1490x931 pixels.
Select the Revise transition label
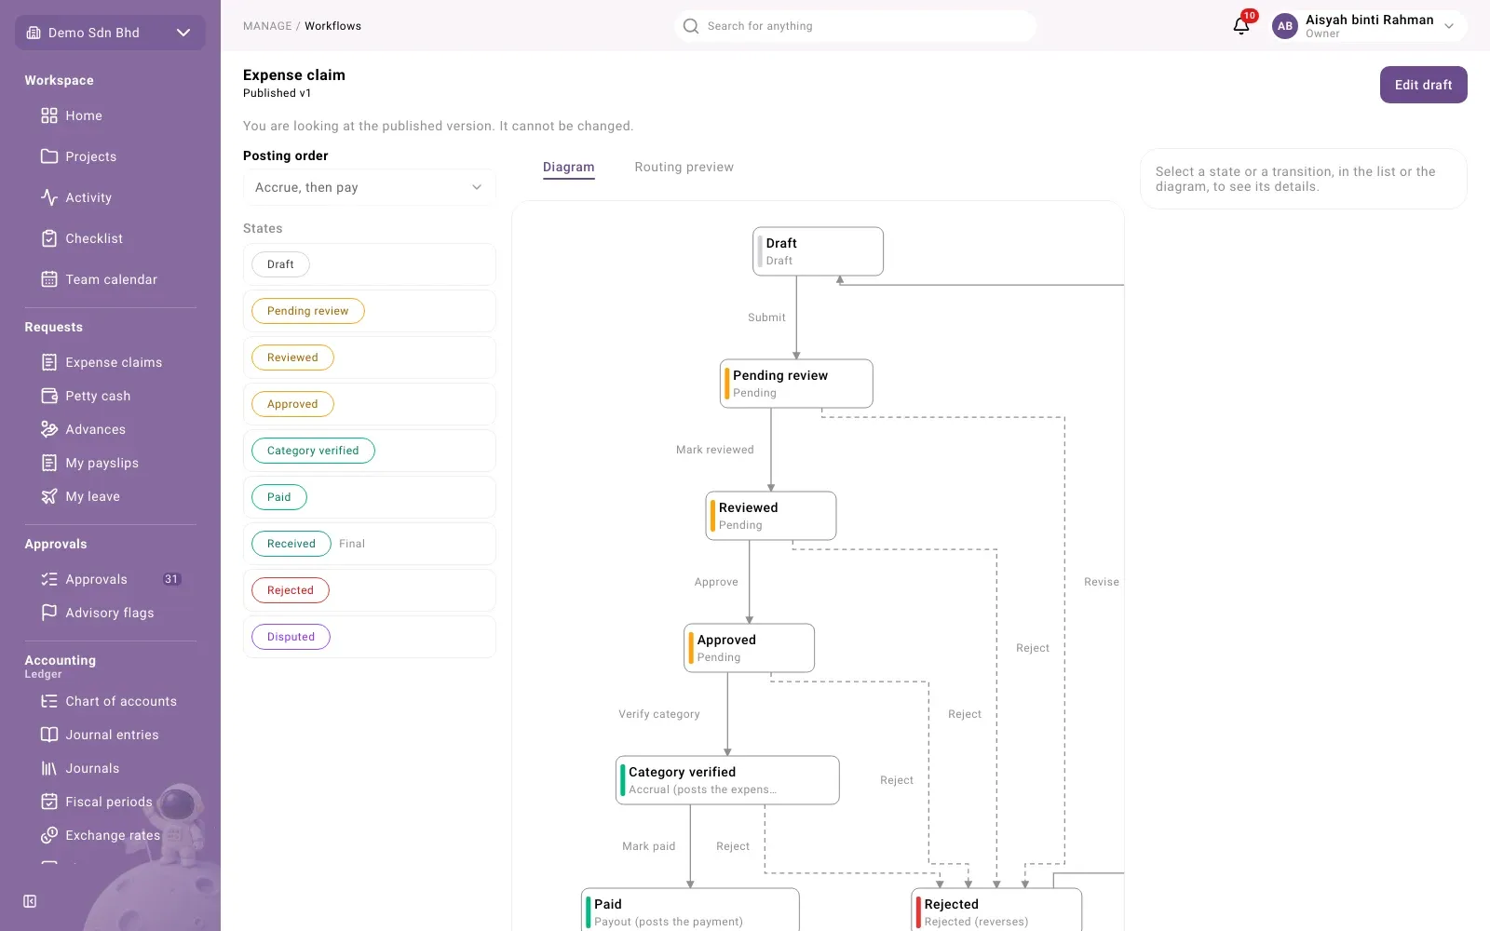(x=1102, y=582)
